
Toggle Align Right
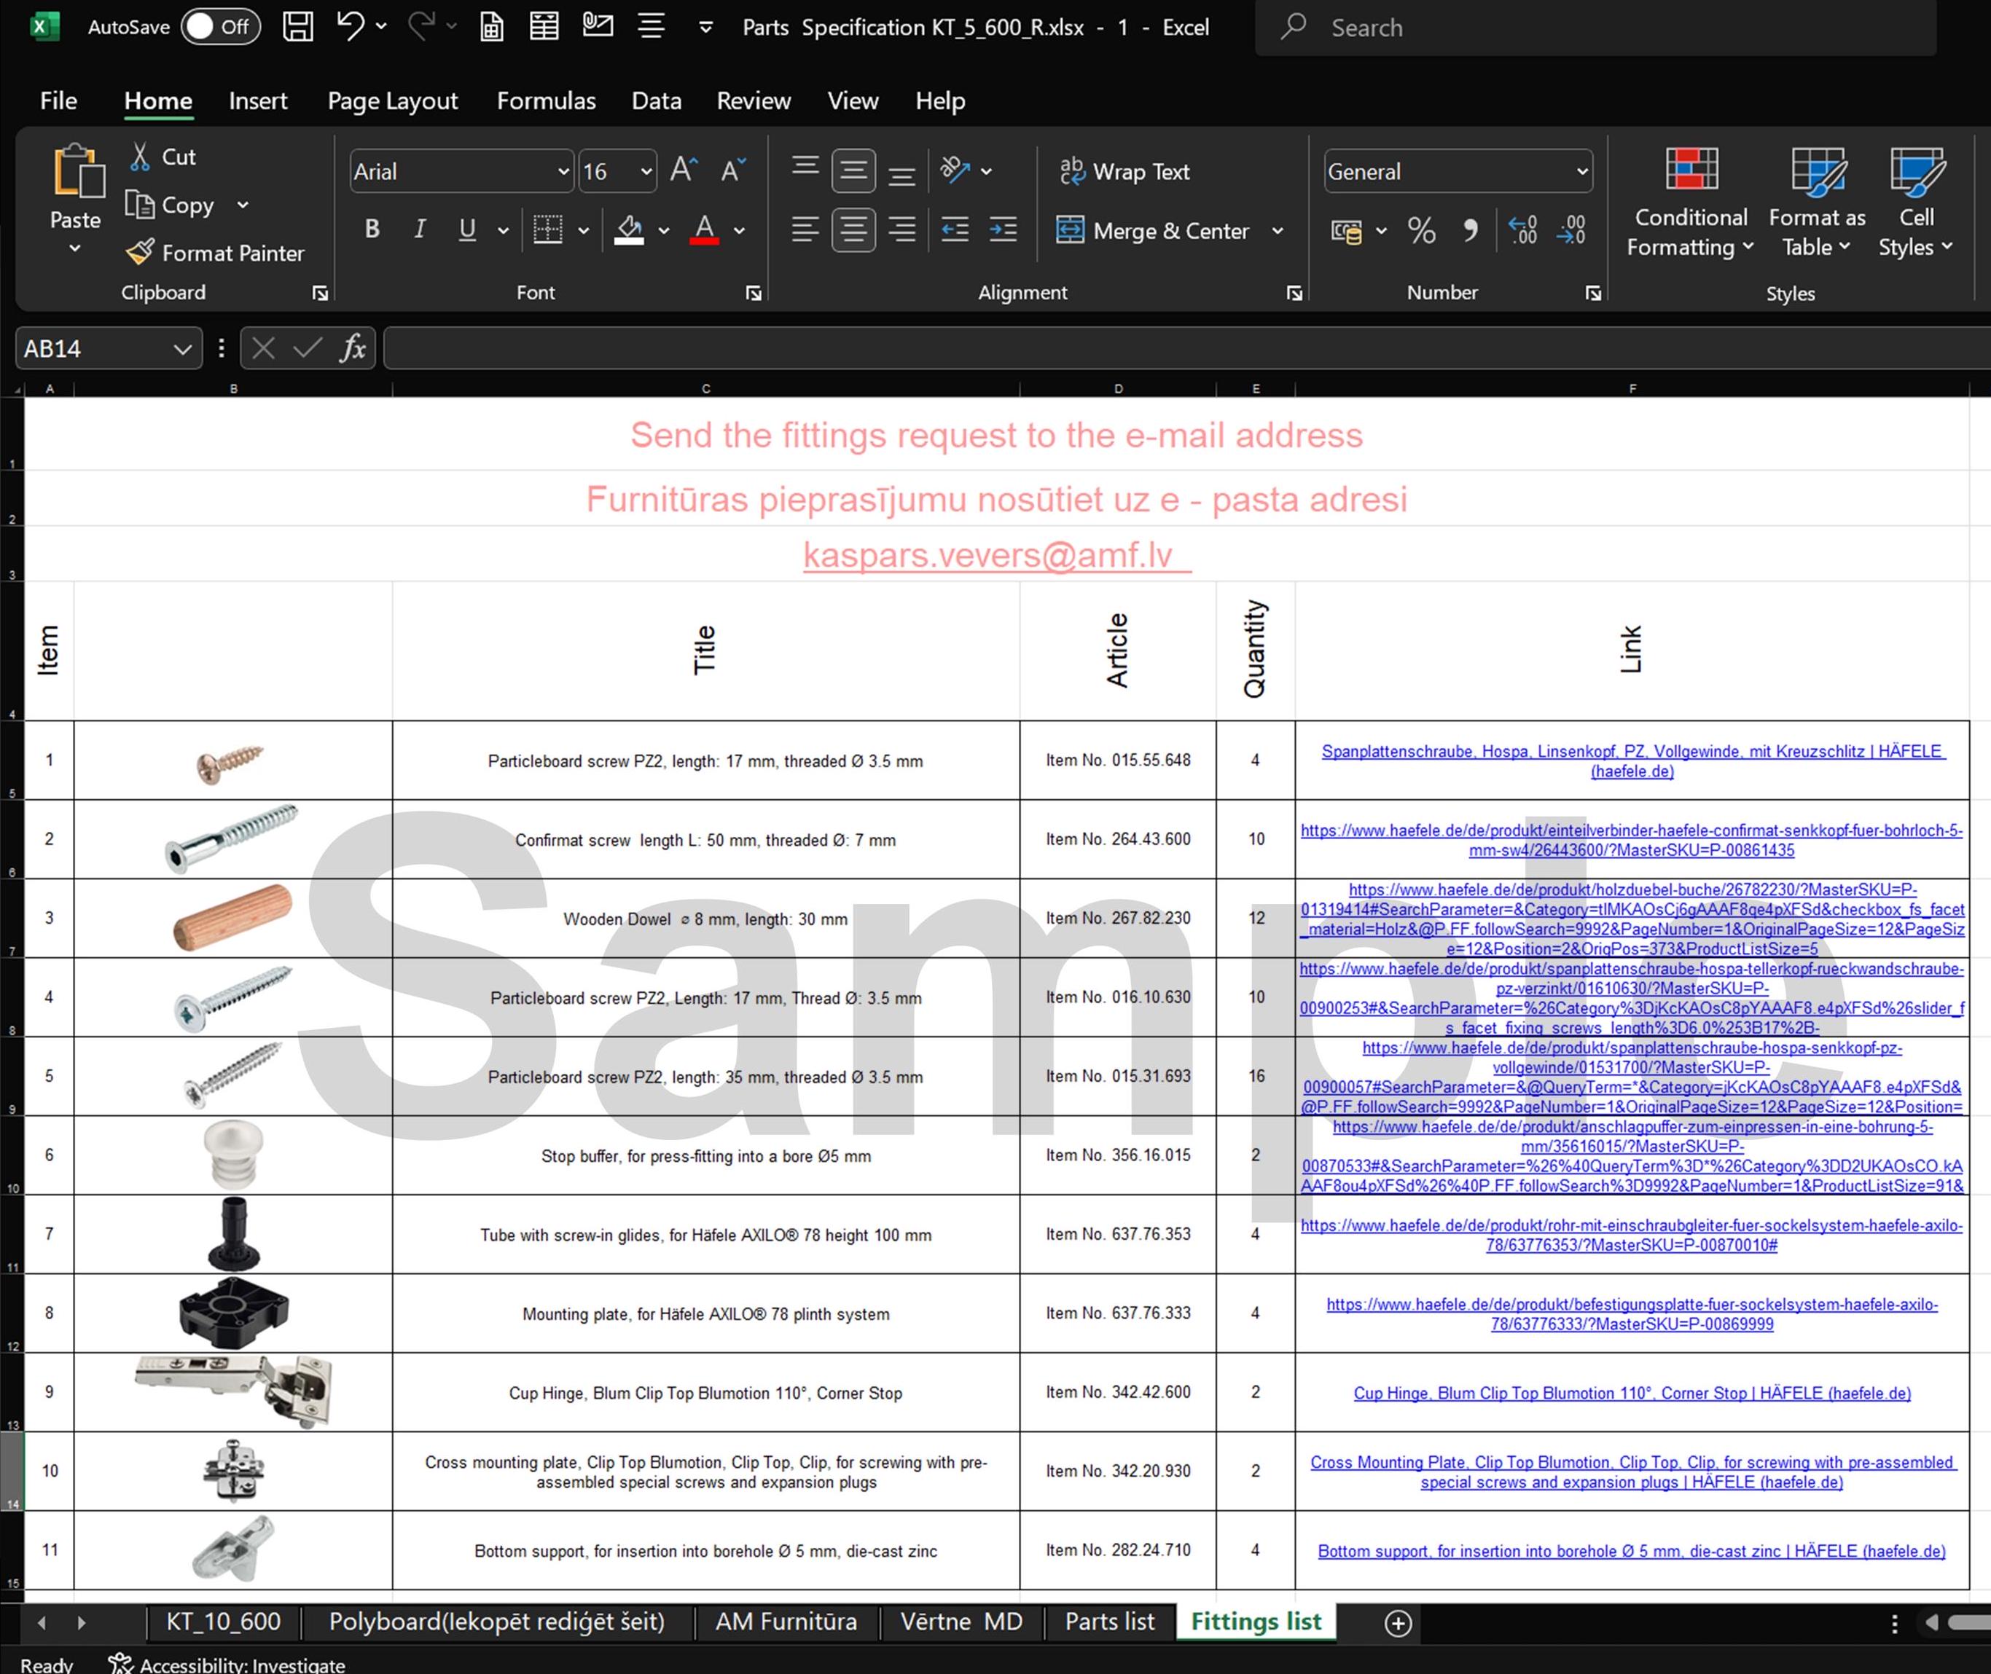click(x=902, y=229)
